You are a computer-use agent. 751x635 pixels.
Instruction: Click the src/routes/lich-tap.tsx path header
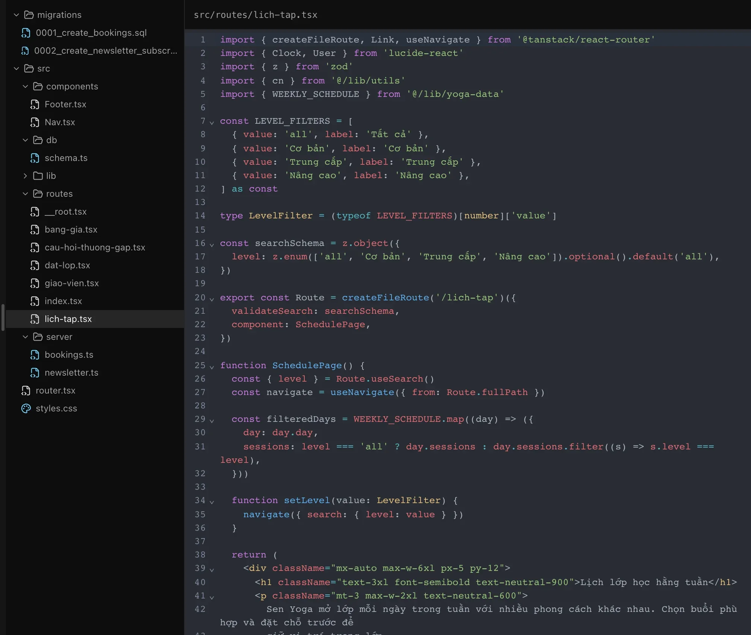256,15
